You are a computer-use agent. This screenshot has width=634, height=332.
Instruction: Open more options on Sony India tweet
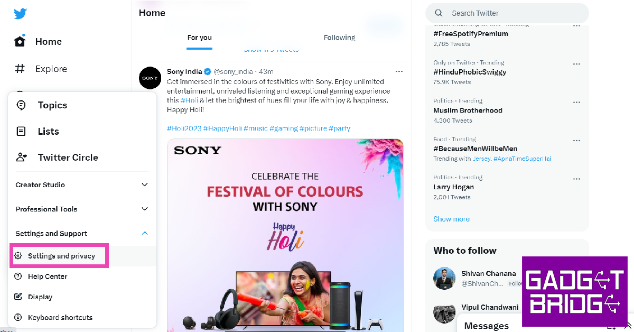click(399, 71)
